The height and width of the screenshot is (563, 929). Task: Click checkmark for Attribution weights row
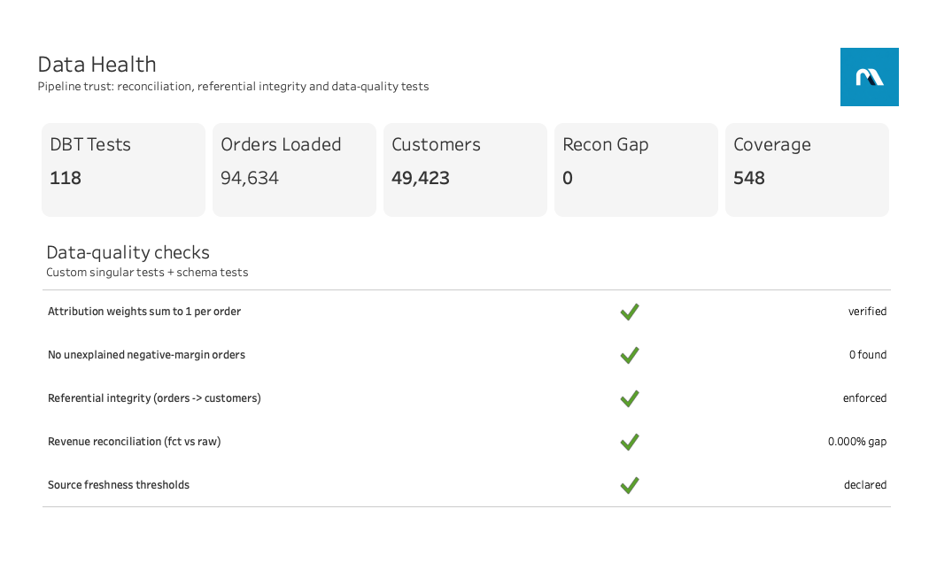click(x=629, y=312)
